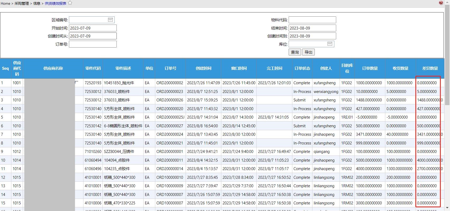Focus the 物料代码 input field
The height and width of the screenshot is (211, 450).
click(x=312, y=20)
